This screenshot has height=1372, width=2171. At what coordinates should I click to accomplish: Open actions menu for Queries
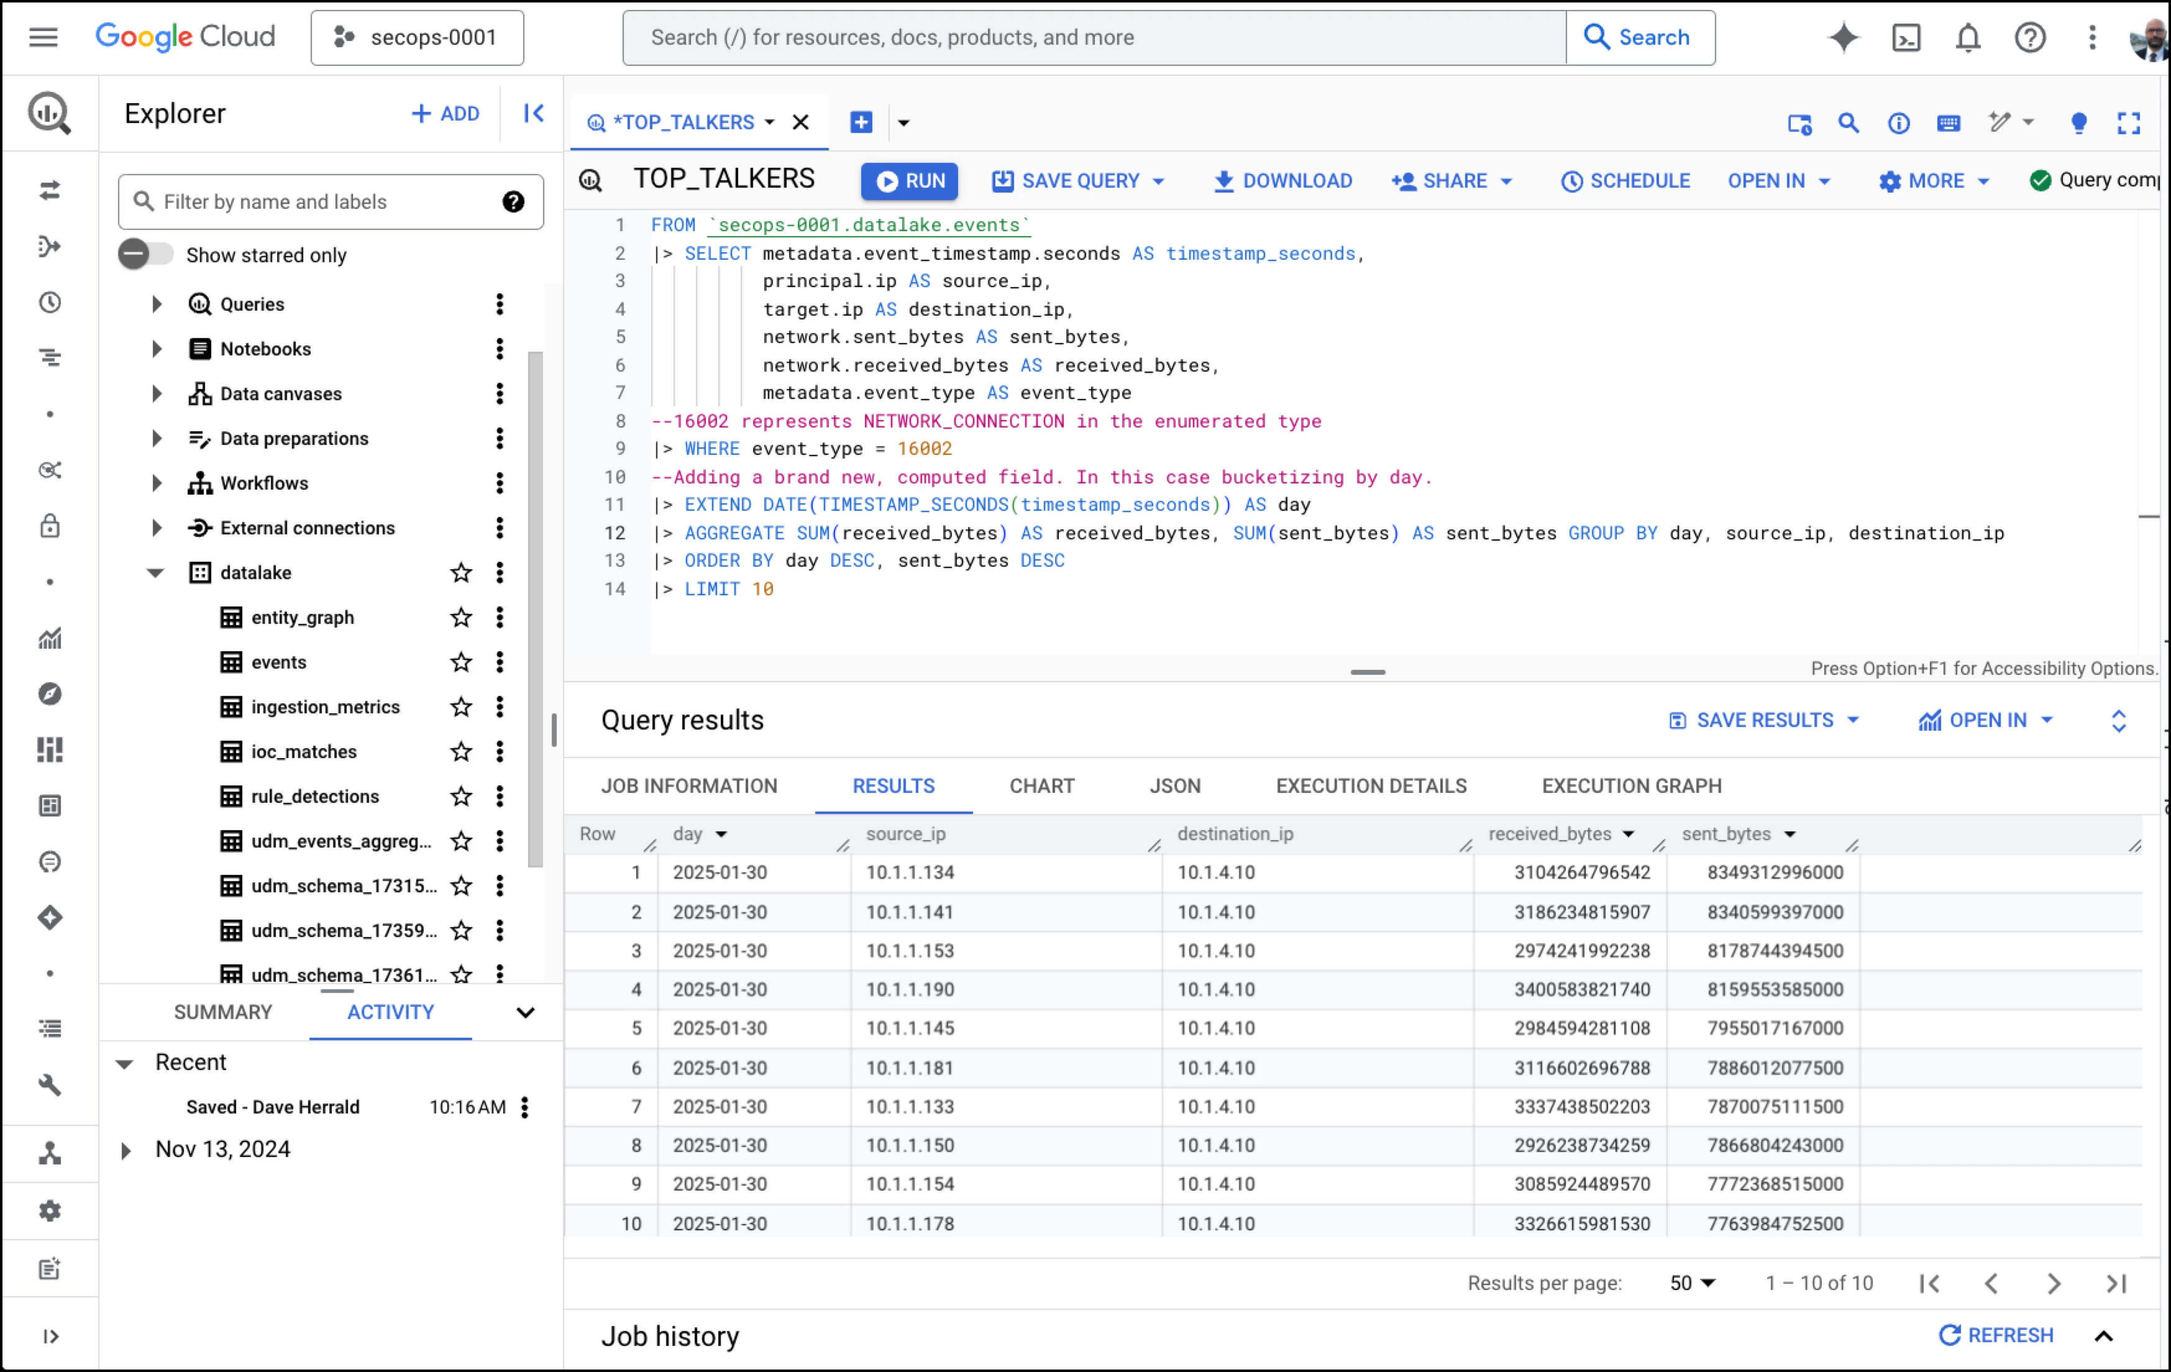pos(500,304)
